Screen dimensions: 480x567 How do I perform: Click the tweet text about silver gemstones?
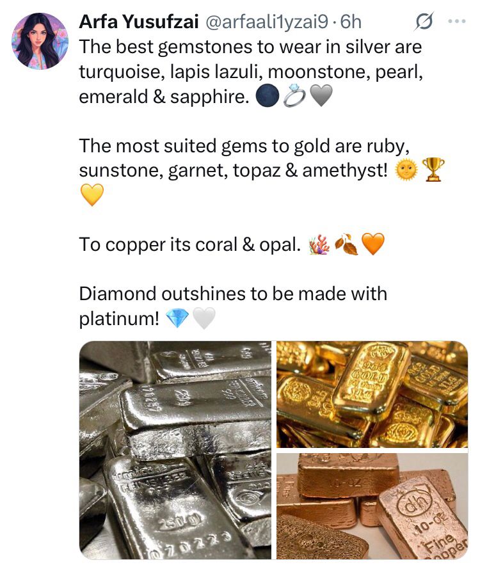(251, 72)
